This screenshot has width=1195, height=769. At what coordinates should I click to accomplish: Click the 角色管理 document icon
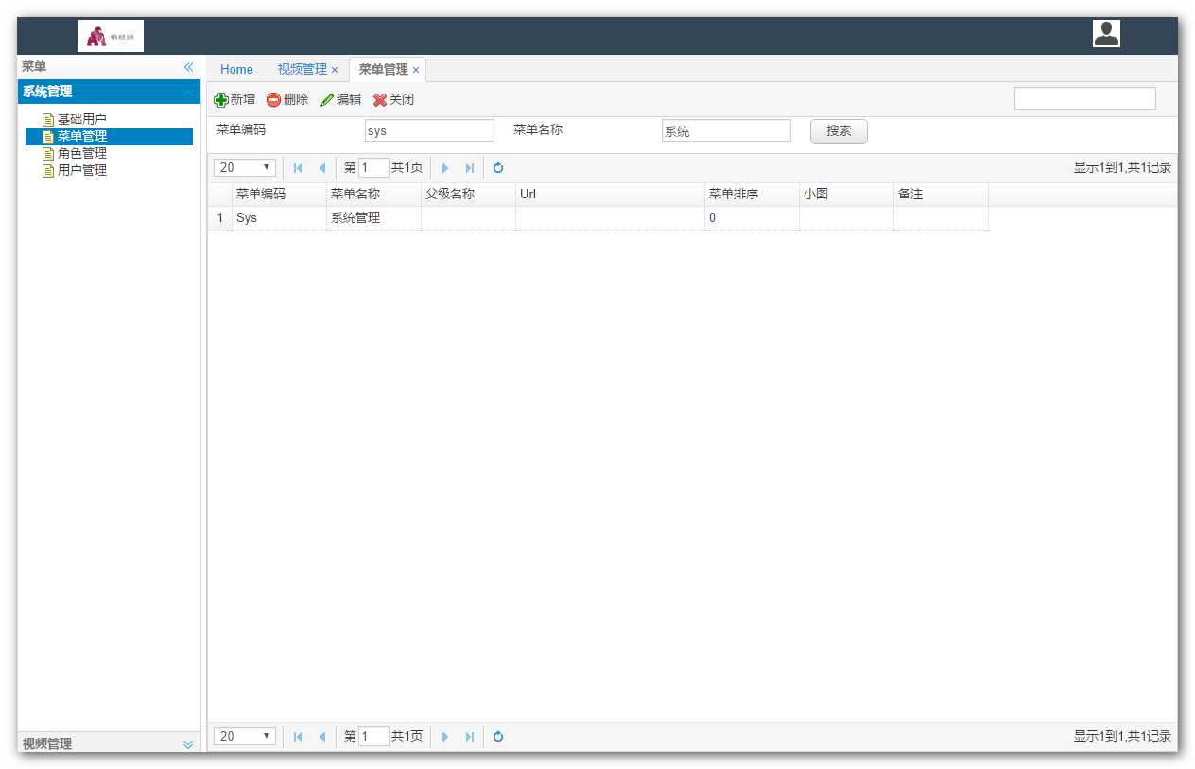pyautogui.click(x=48, y=154)
